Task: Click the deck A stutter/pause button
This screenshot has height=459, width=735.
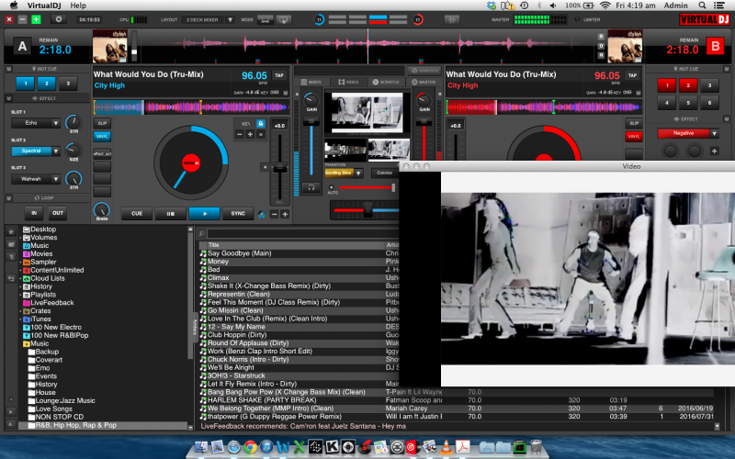Action: coord(170,214)
